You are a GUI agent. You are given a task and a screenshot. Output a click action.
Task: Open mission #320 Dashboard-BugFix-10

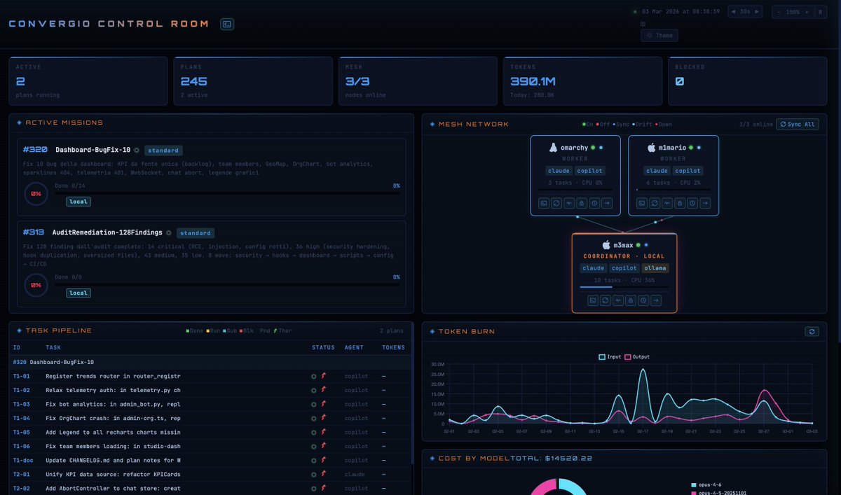(x=211, y=177)
